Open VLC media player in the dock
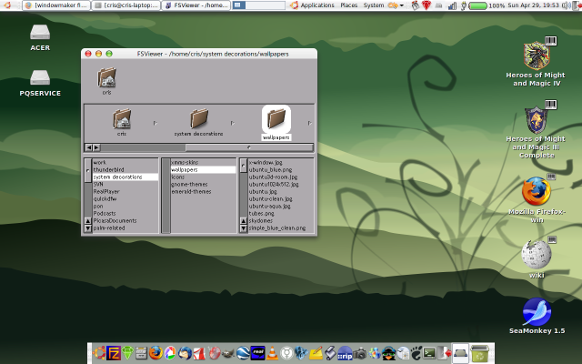The width and height of the screenshot is (582, 364). [272, 352]
